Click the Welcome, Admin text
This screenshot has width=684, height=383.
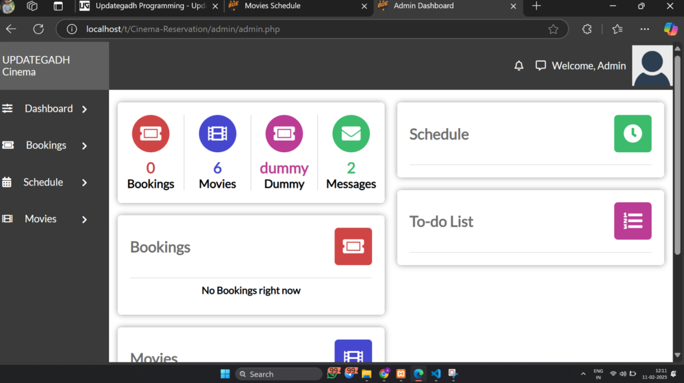pyautogui.click(x=588, y=66)
